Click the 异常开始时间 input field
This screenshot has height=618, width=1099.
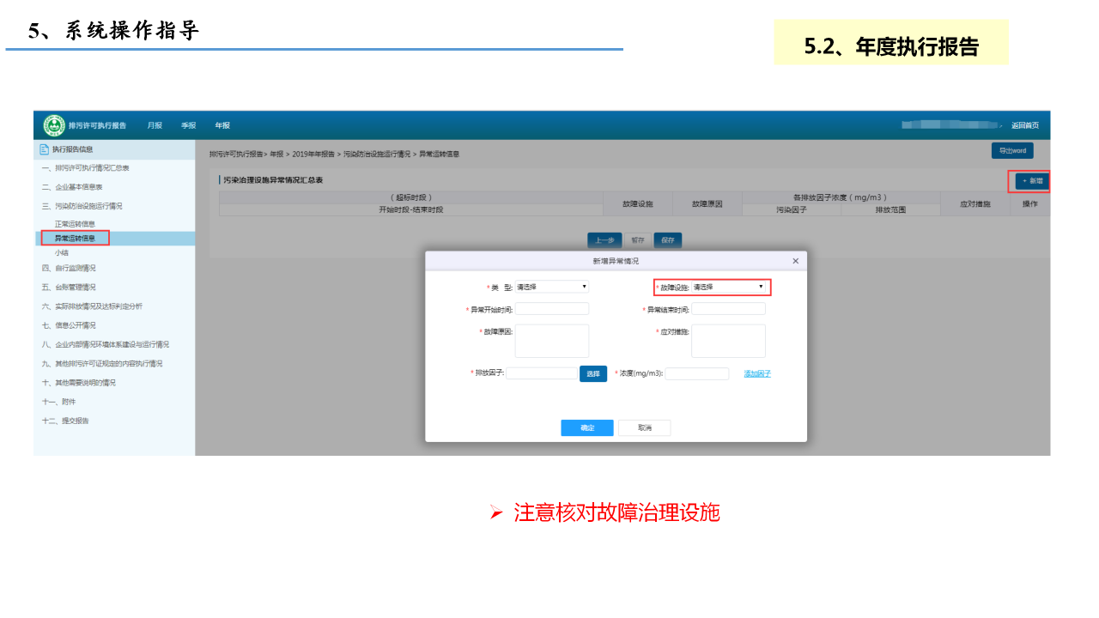551,309
